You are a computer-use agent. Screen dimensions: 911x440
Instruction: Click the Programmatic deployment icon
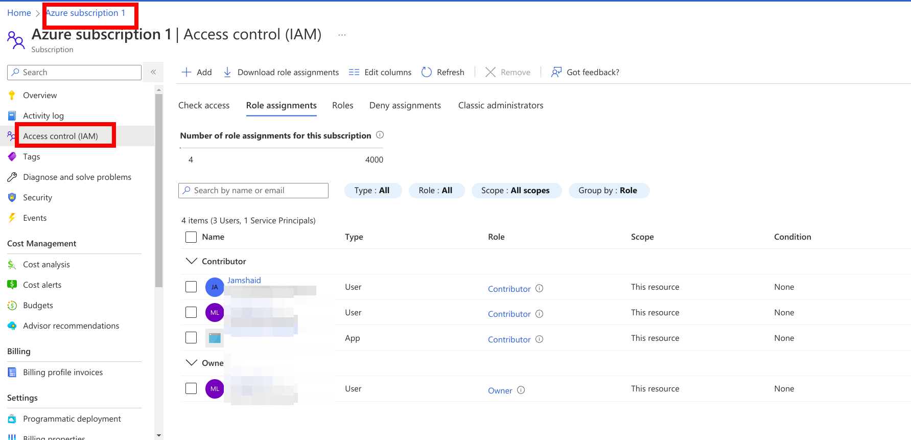pyautogui.click(x=12, y=419)
